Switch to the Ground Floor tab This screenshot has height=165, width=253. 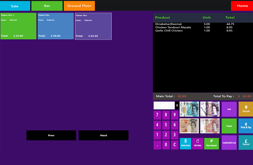[79, 6]
